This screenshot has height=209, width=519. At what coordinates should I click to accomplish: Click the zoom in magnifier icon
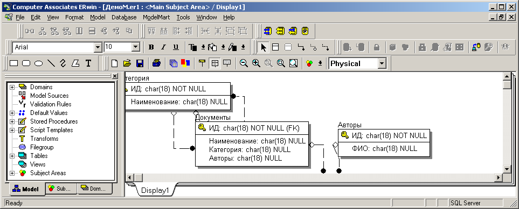(x=256, y=63)
